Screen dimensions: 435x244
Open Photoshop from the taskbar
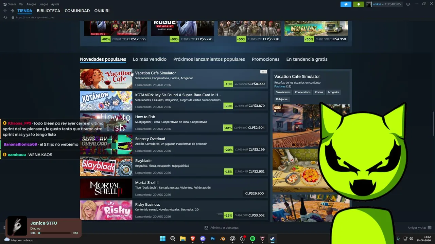(x=213, y=239)
